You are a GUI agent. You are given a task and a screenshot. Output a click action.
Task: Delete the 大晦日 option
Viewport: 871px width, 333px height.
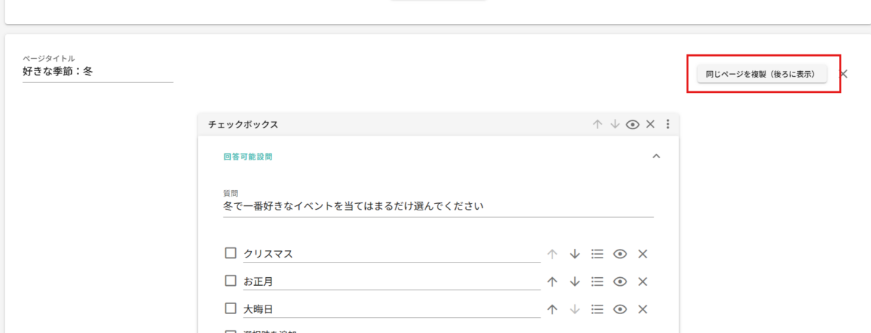[x=642, y=309]
